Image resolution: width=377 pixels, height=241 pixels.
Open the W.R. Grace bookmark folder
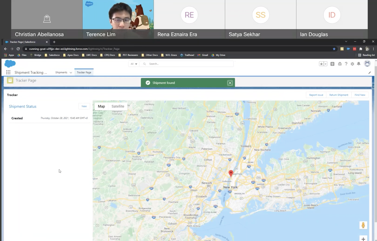tap(169, 55)
